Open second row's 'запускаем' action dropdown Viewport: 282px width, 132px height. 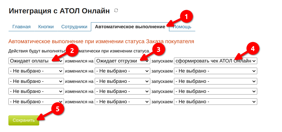point(216,71)
